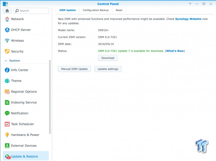Viewport: 216px width, 161px height.
Task: Click the Info Center icon
Action: [x=7, y=70]
